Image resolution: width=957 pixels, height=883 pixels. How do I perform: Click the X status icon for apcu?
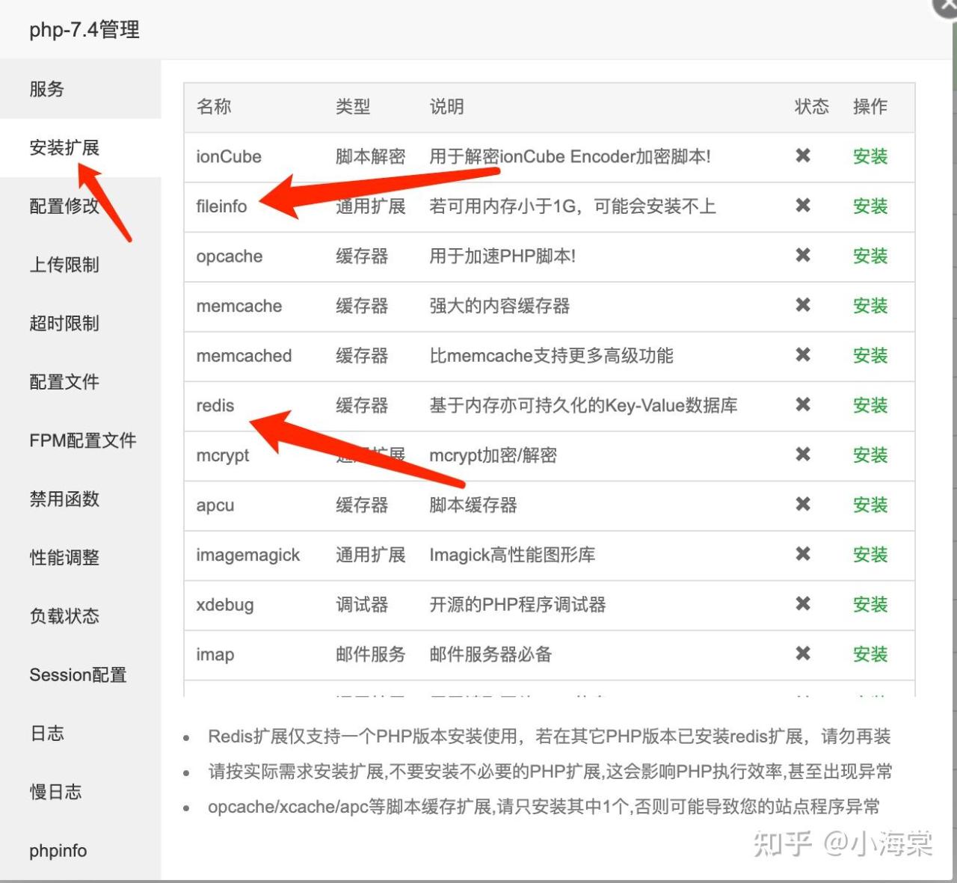click(x=803, y=504)
